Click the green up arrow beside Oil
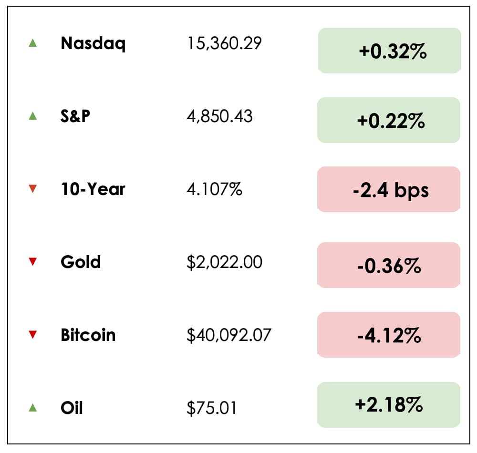This screenshot has width=477, height=453. (x=32, y=408)
